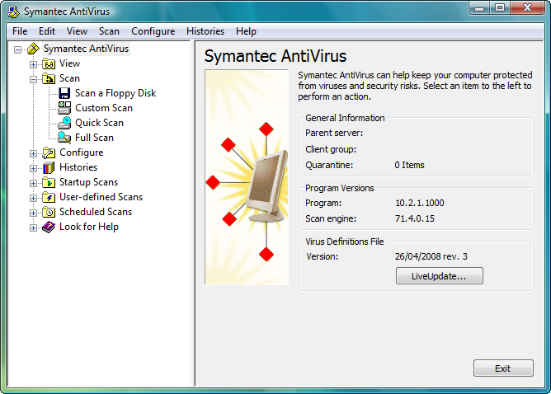Click the floppy disk scan icon
This screenshot has width=551, height=394.
click(x=64, y=93)
